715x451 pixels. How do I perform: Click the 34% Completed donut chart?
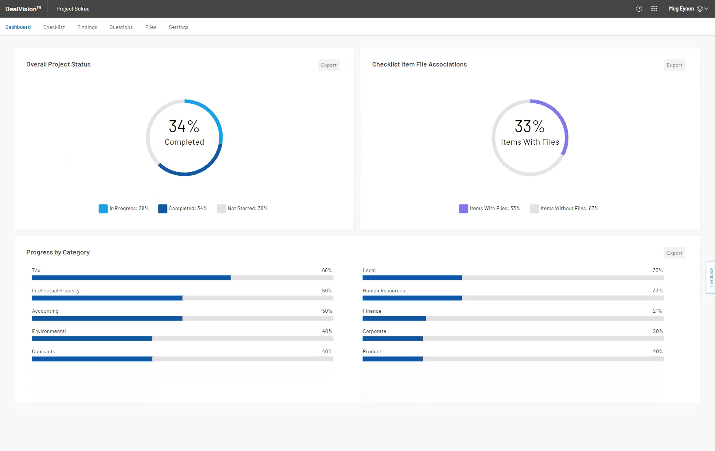[x=184, y=138]
